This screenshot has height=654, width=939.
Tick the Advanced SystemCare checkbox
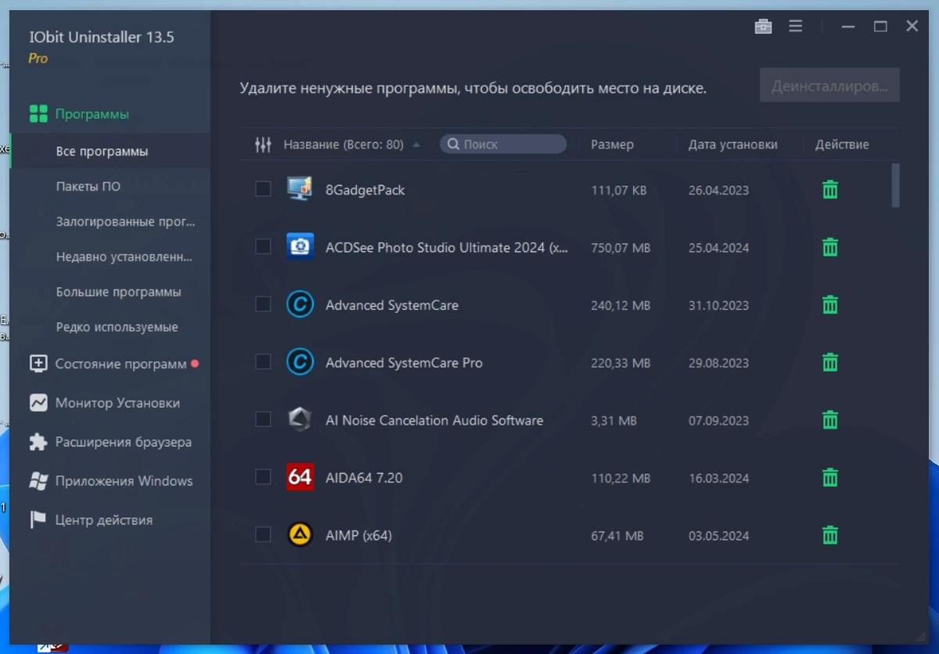(263, 304)
